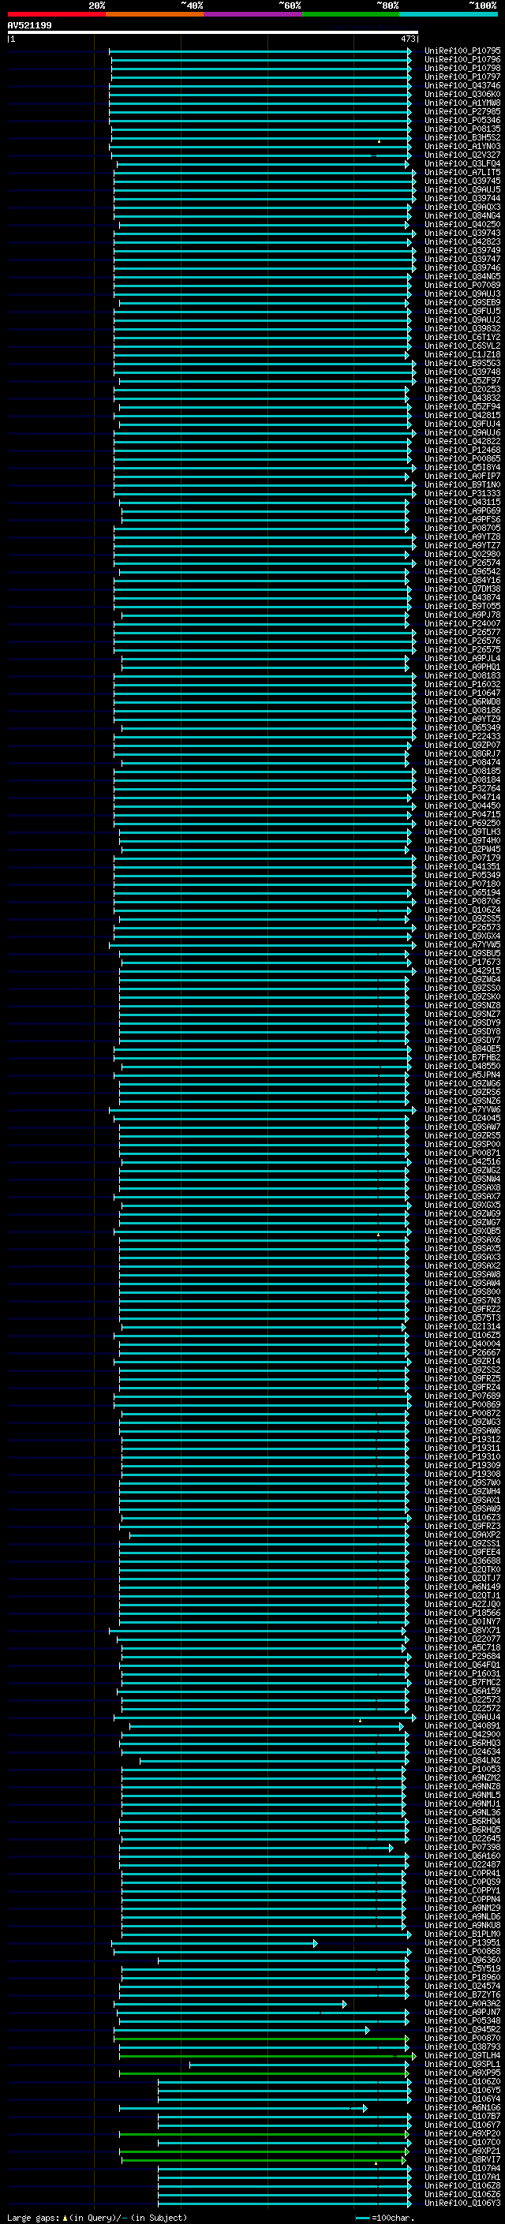Select the UniRef100_P07089 label

click(x=462, y=285)
